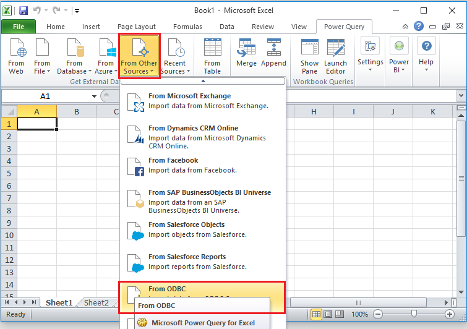The height and width of the screenshot is (329, 467).
Task: Click the Undo icon
Action: (37, 11)
